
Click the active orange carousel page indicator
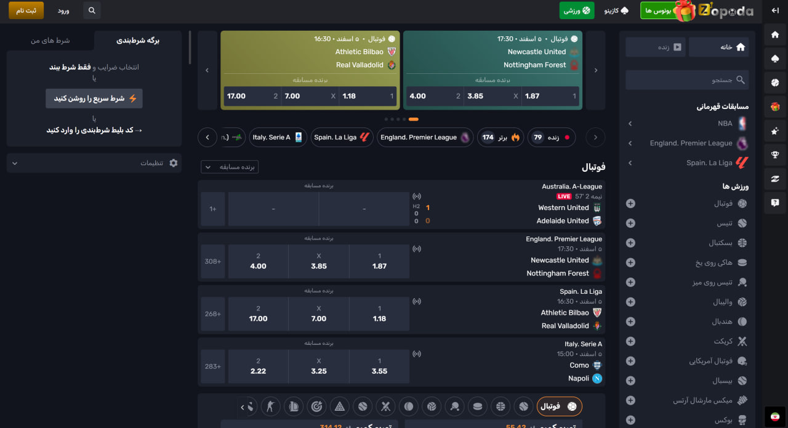click(413, 119)
